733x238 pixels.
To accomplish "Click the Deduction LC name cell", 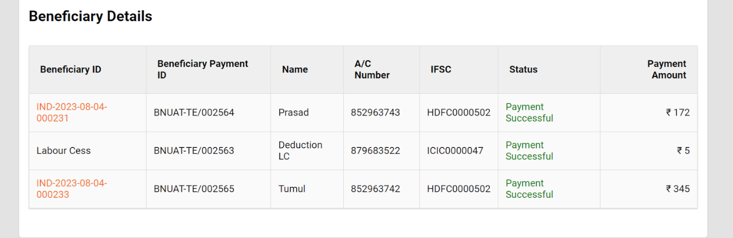I will tap(300, 151).
